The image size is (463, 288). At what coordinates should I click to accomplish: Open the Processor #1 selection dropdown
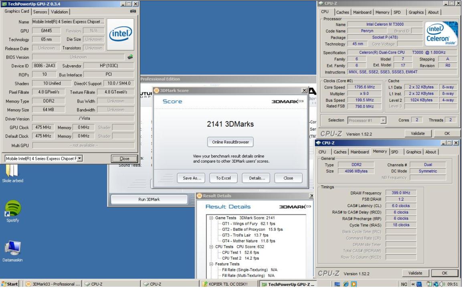[x=383, y=120]
